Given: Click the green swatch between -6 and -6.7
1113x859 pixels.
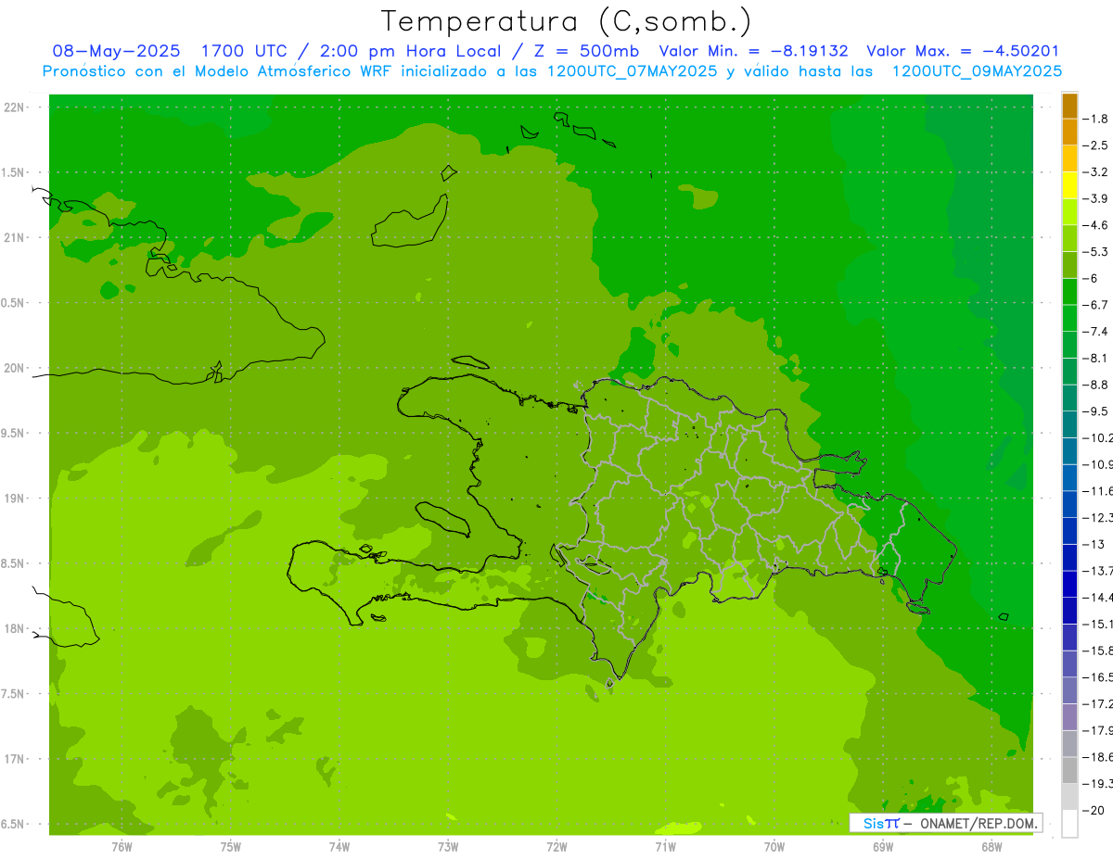Looking at the screenshot, I should 1069,292.
